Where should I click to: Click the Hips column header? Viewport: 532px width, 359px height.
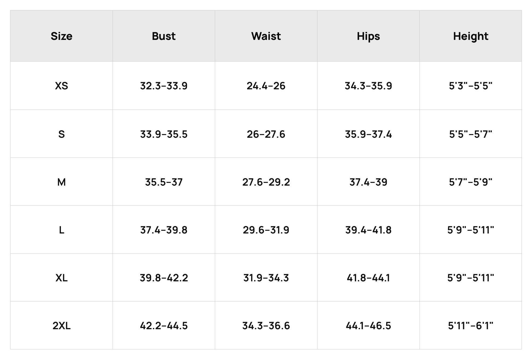(x=368, y=36)
